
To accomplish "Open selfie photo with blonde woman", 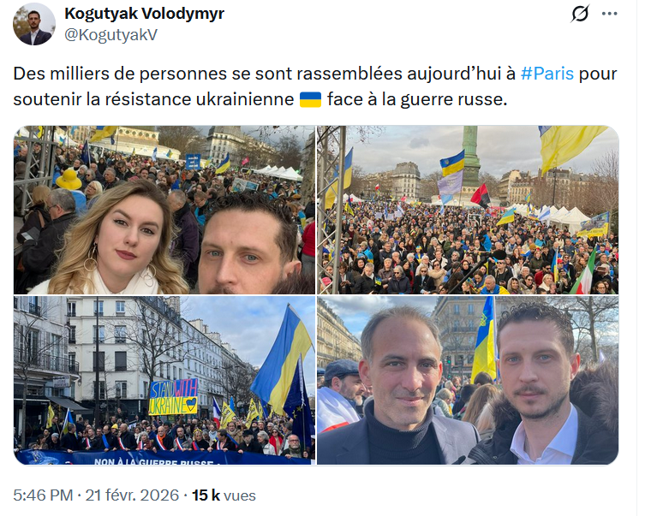I will [x=164, y=210].
